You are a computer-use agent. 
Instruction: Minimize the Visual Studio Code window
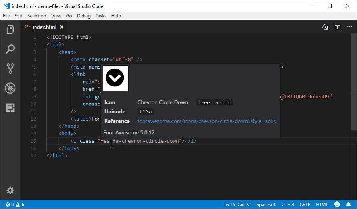[x=312, y=6]
